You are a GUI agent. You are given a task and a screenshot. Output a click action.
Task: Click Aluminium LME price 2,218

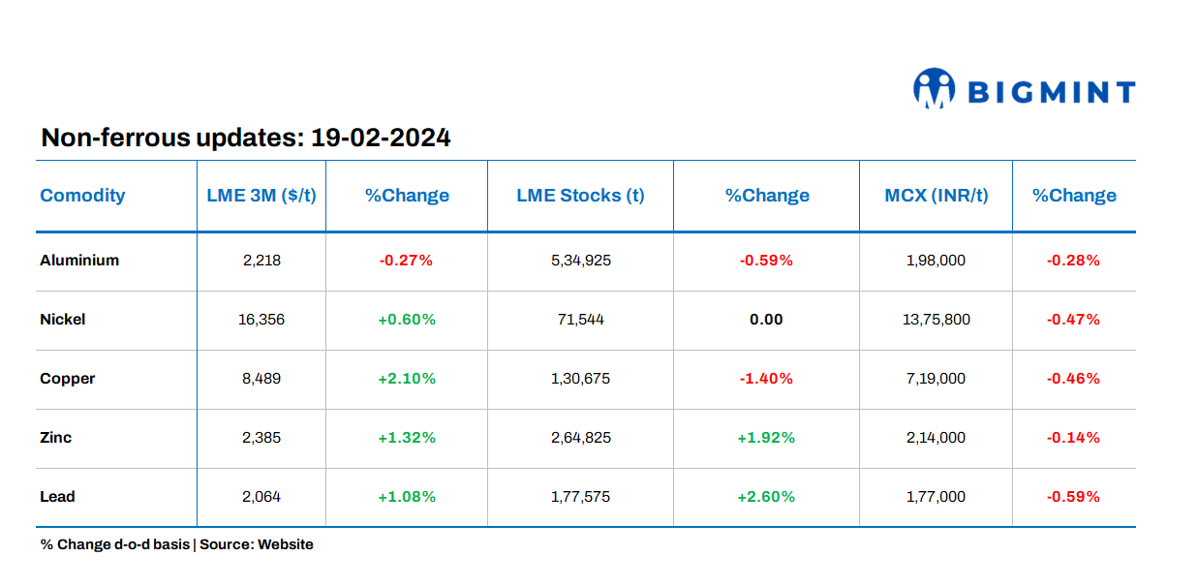tap(261, 260)
